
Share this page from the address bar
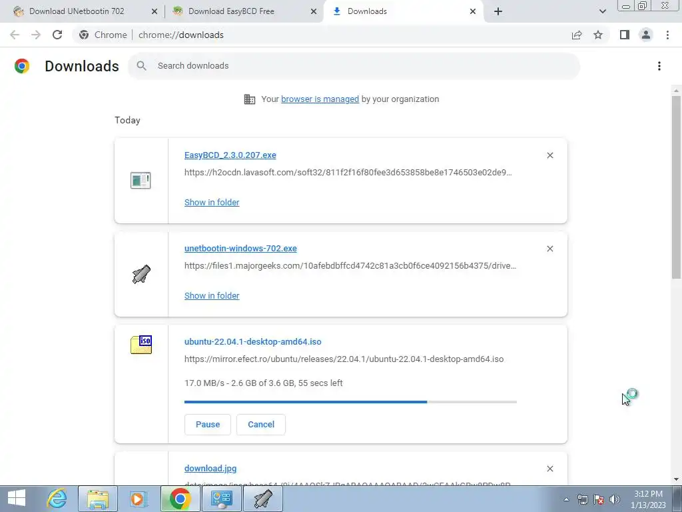coord(577,35)
